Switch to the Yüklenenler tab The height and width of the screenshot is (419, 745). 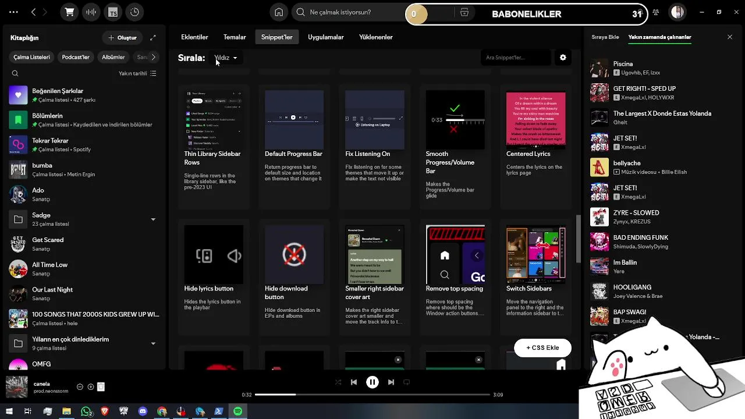[376, 37]
